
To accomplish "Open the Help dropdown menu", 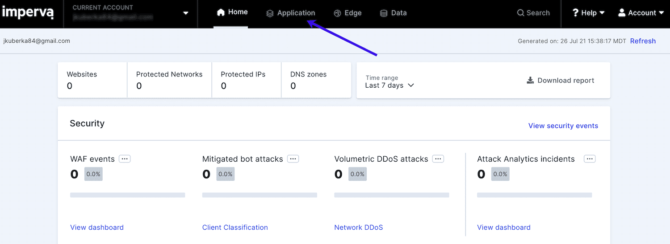I will pyautogui.click(x=588, y=13).
